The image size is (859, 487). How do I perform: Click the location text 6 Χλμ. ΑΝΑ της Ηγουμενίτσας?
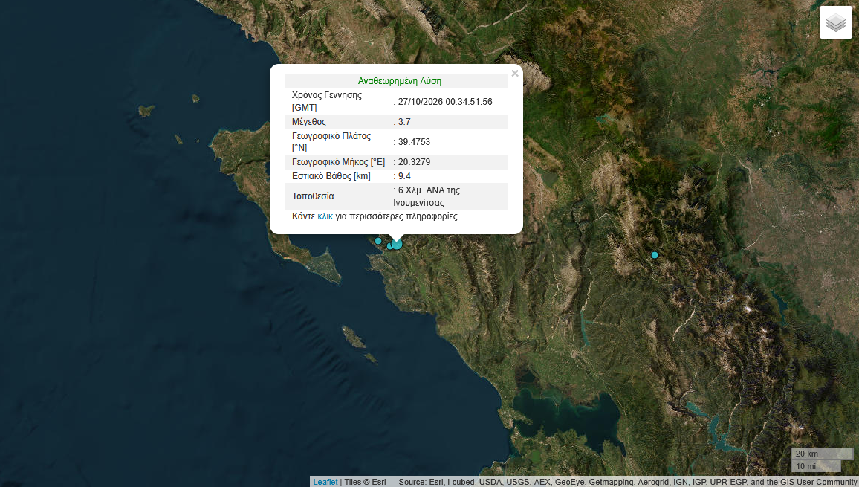click(x=427, y=196)
